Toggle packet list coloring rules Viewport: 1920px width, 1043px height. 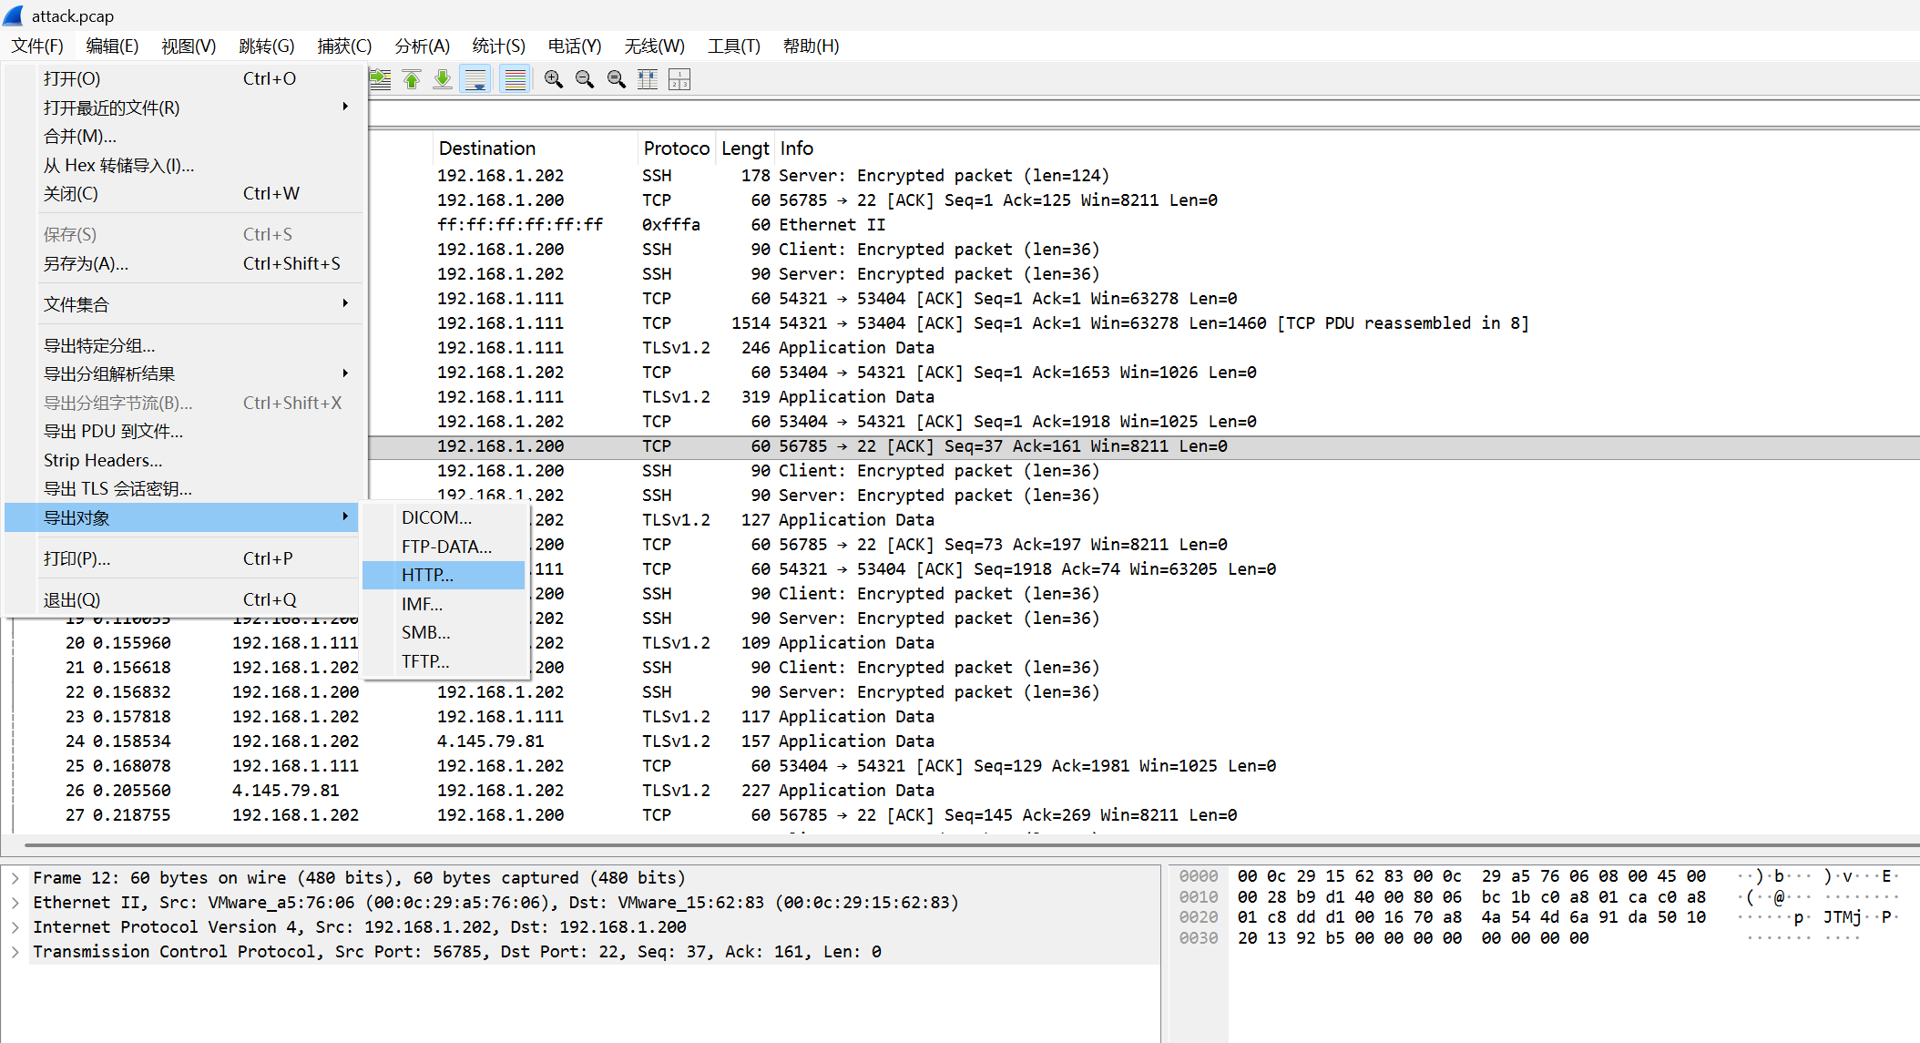(x=516, y=80)
